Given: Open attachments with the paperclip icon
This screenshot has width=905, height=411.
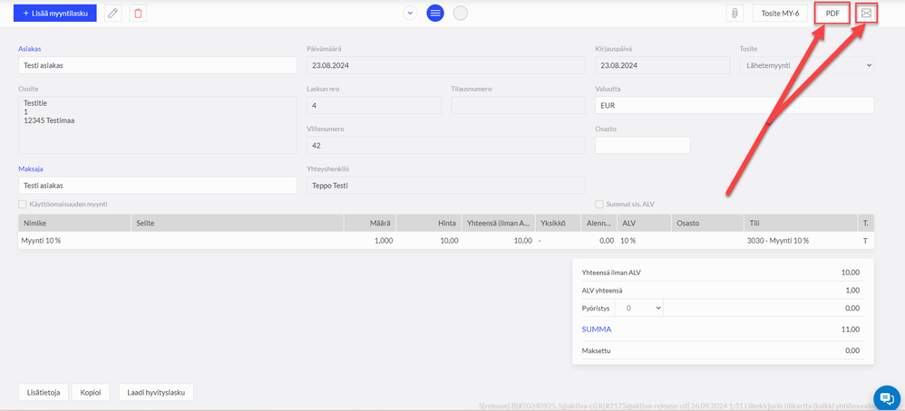Looking at the screenshot, I should (x=735, y=14).
